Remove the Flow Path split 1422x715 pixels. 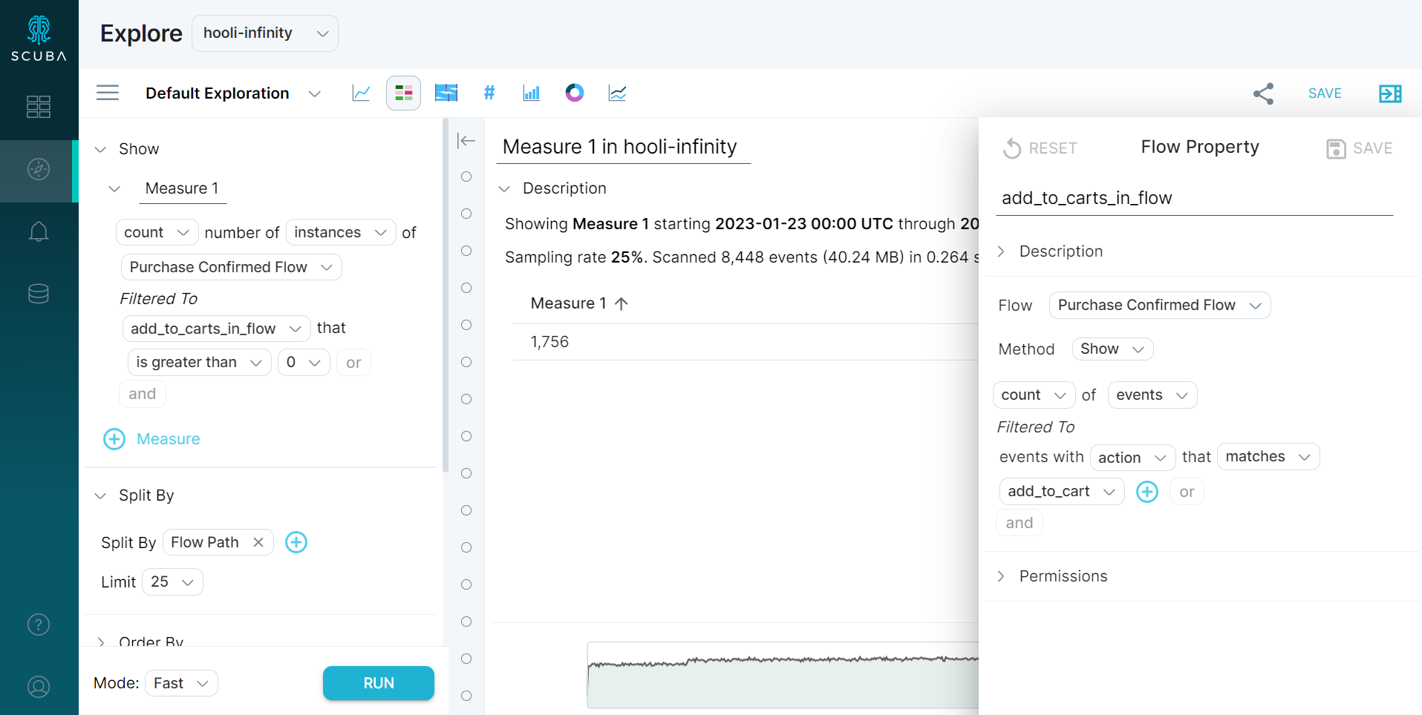[x=258, y=542]
